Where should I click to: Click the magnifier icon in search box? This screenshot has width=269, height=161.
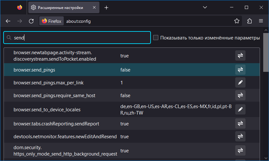[9, 38]
